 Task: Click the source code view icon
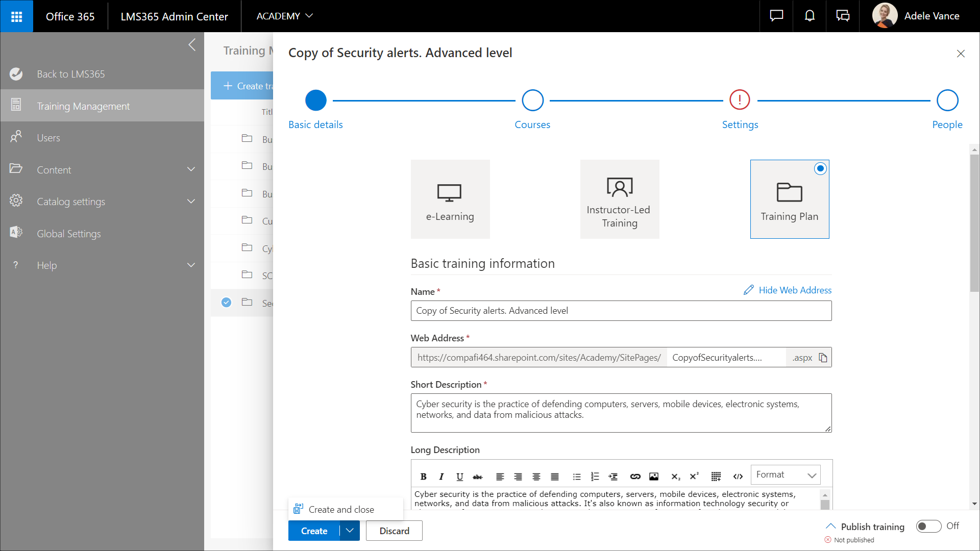(x=738, y=477)
